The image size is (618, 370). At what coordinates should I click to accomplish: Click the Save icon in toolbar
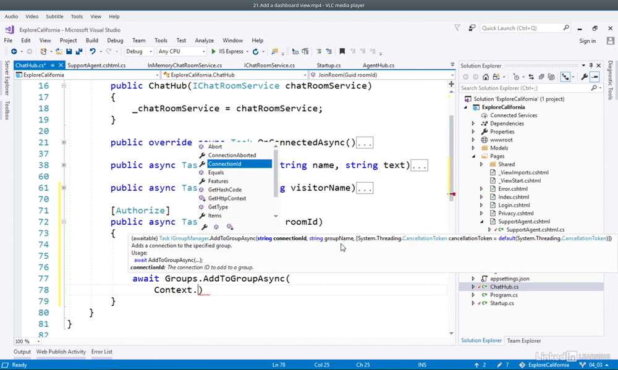coord(69,52)
